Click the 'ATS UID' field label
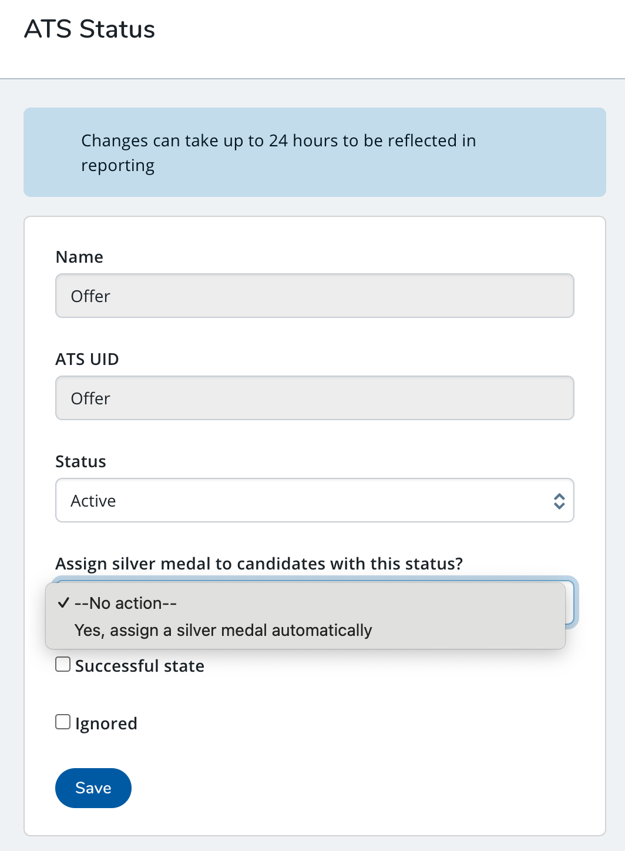This screenshot has width=625, height=851. (x=87, y=359)
